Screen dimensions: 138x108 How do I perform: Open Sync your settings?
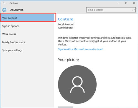[12, 50]
